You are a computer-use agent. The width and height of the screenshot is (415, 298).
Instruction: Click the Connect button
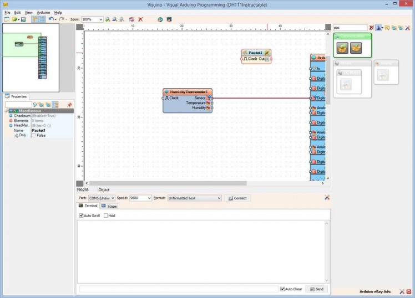[x=237, y=198]
